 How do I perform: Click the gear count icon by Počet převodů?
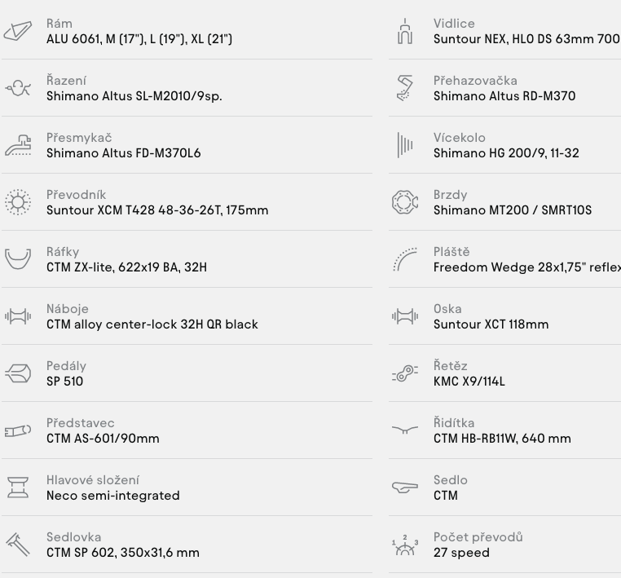[x=404, y=545]
